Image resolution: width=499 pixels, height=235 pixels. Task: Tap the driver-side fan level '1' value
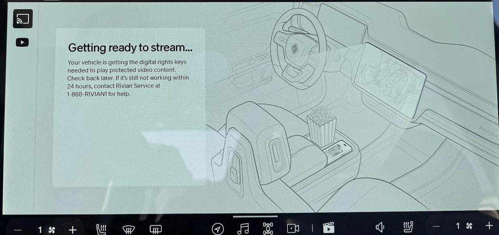tap(40, 230)
